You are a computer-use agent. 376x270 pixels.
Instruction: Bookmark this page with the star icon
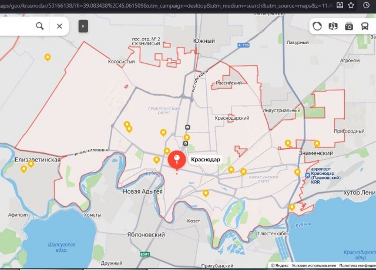[x=351, y=5]
